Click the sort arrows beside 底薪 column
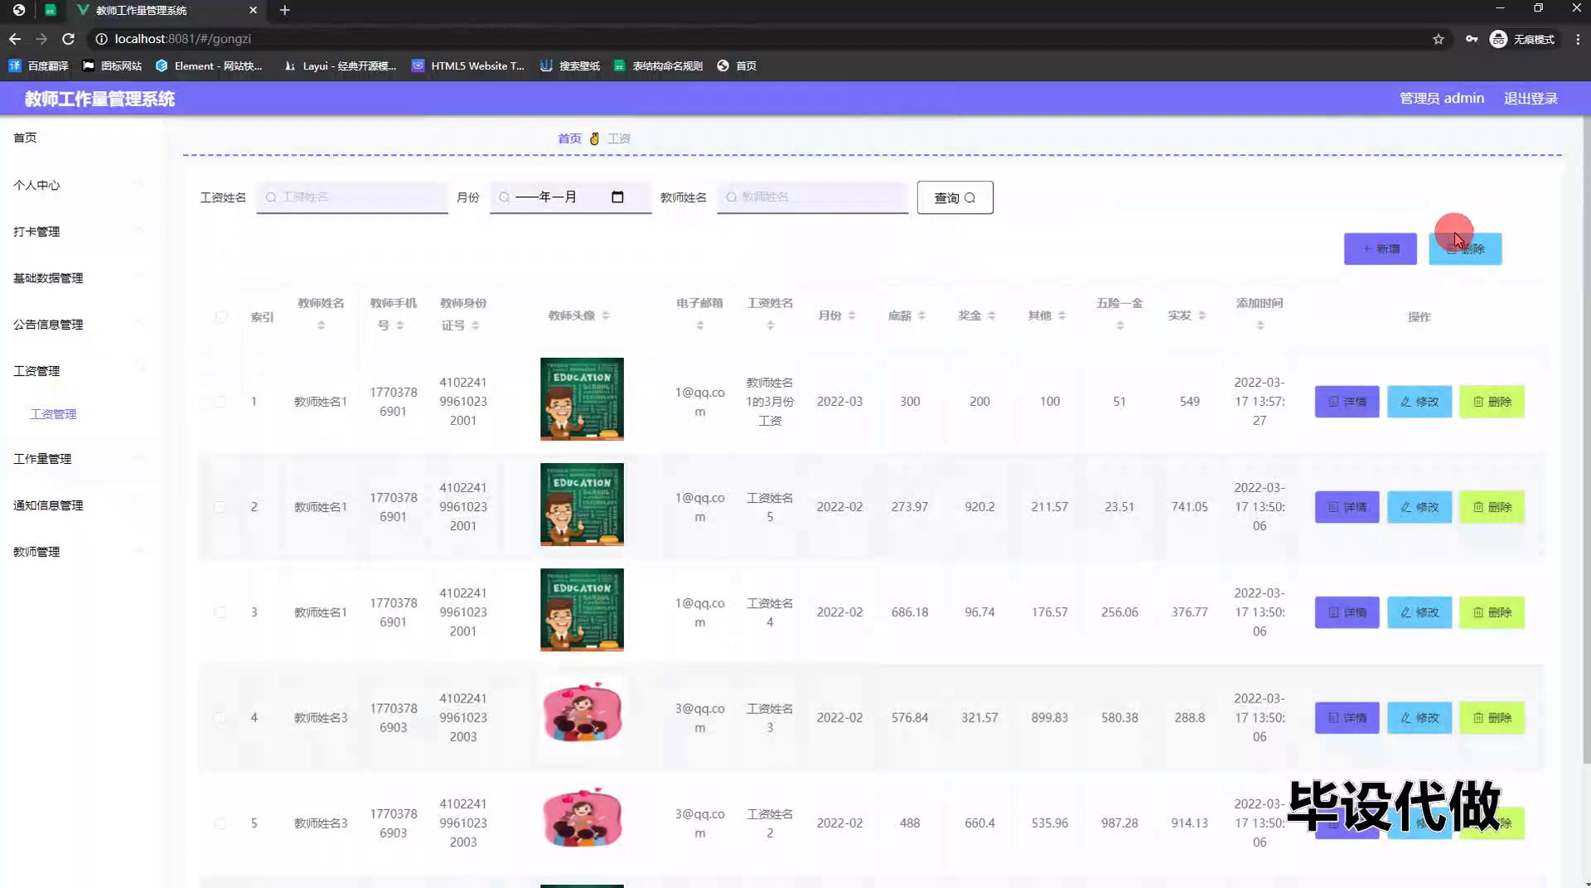 coord(921,316)
